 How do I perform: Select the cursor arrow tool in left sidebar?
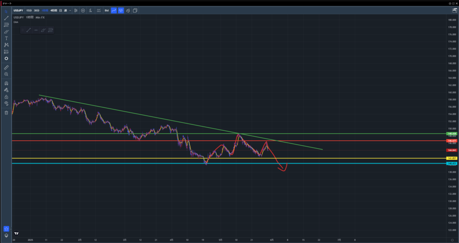click(x=6, y=11)
